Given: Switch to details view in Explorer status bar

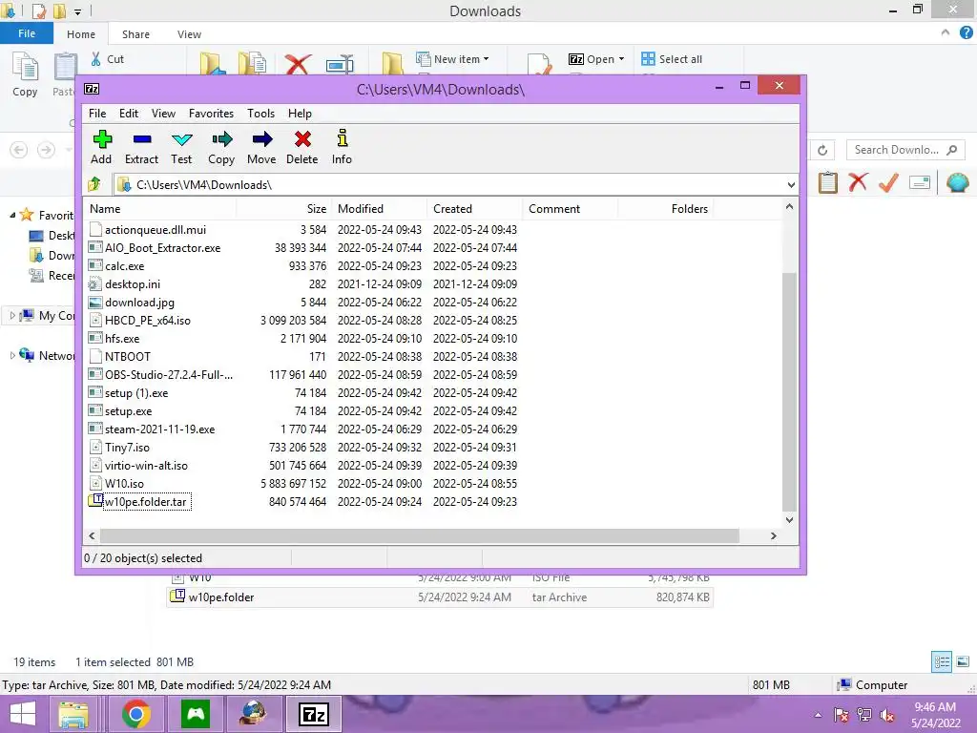Looking at the screenshot, I should point(942,661).
